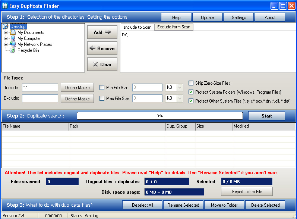Click the Original files + duplicates value
Viewport: 297px width, 219px height.
click(167, 181)
